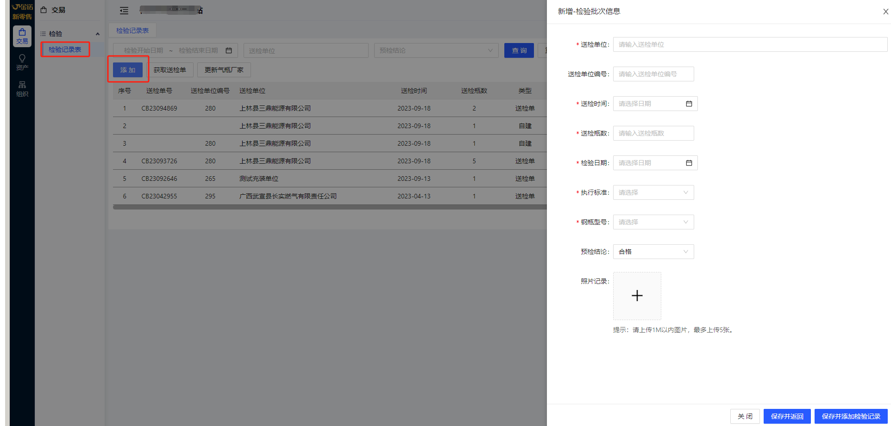Click the 送检时间 date input
This screenshot has width=891, height=426.
pos(655,104)
